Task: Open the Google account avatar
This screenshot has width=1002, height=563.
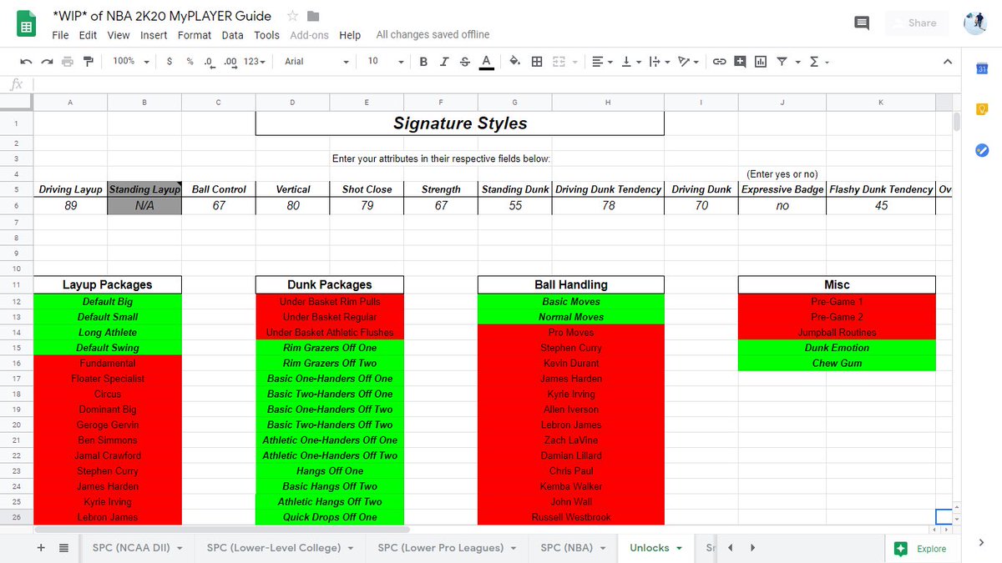Action: (975, 23)
